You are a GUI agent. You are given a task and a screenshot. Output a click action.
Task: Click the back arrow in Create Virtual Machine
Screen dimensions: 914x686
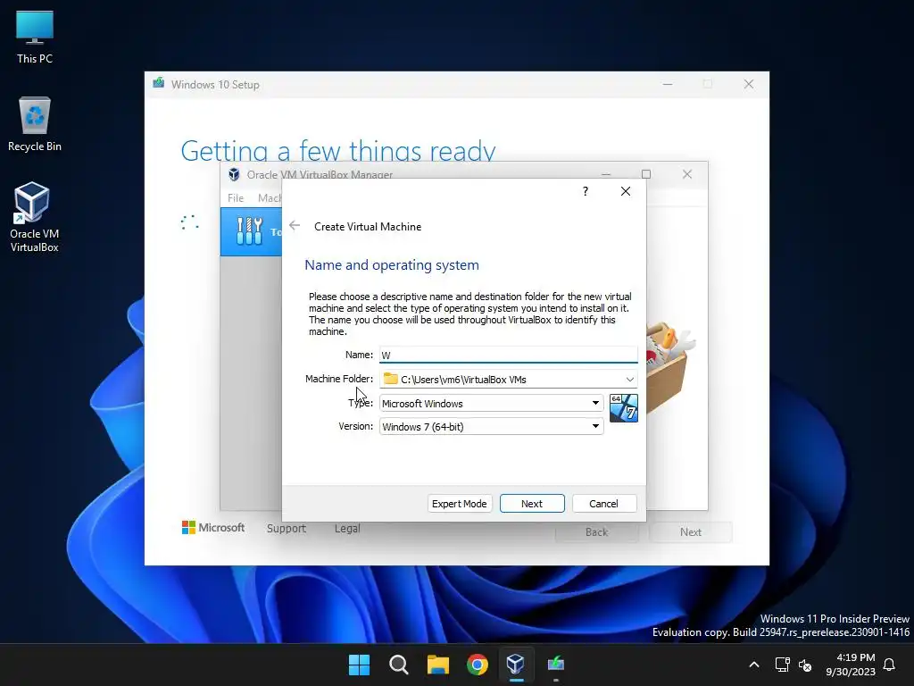[295, 226]
